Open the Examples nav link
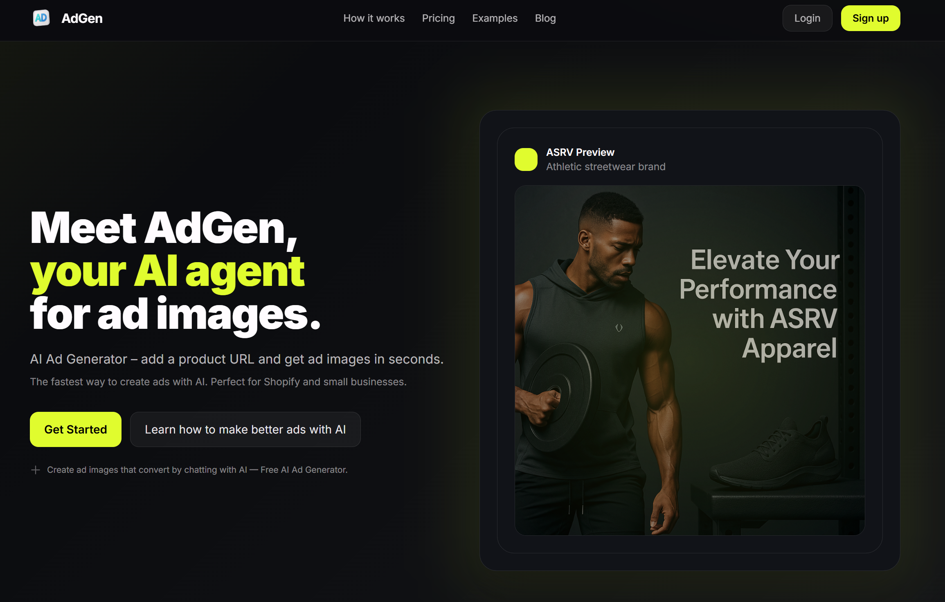 (x=495, y=18)
